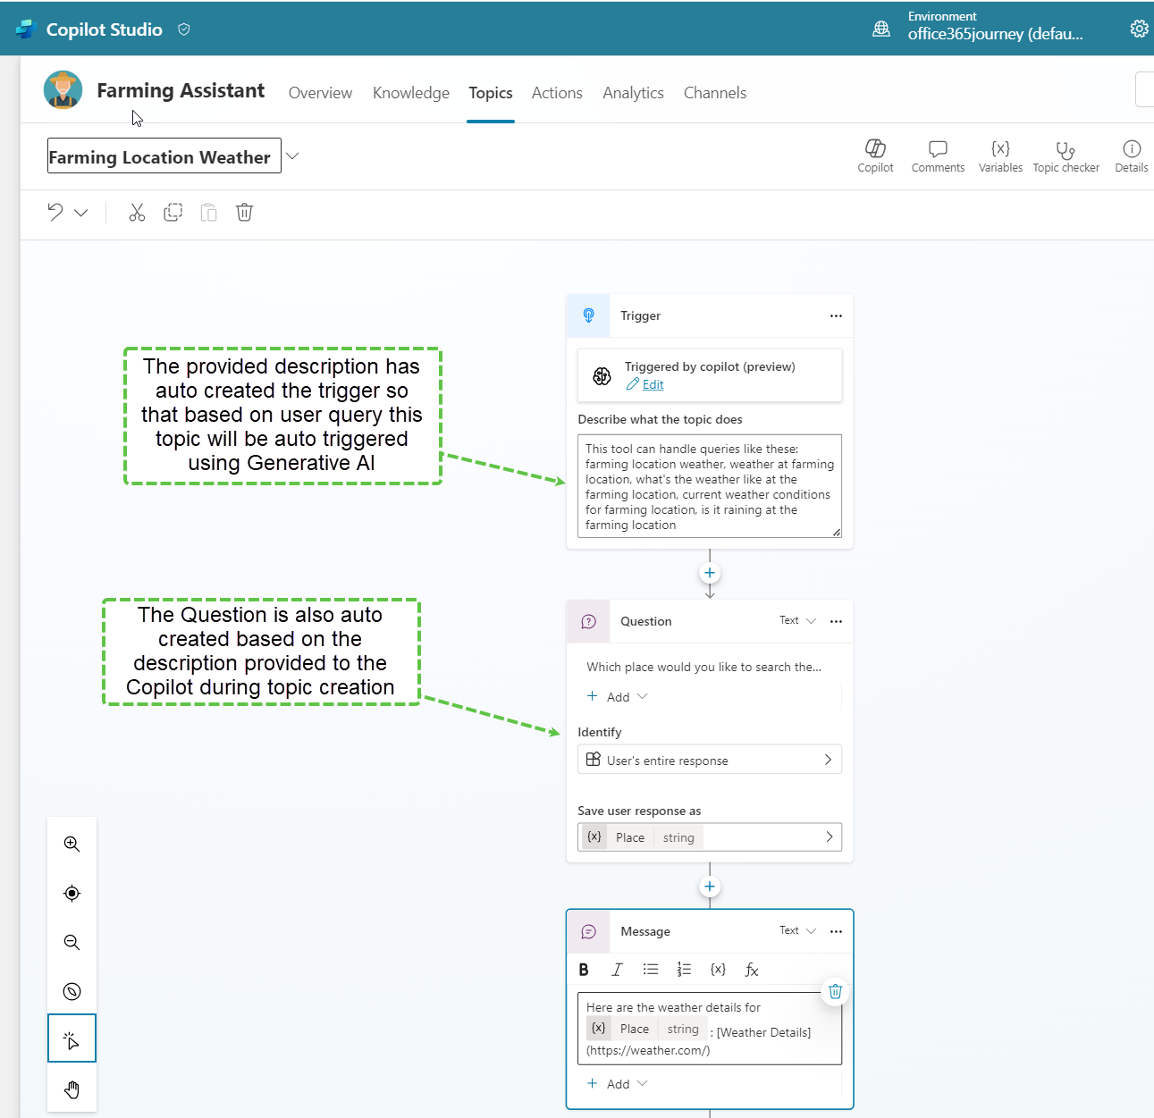1154x1118 pixels.
Task: Select the hand pan tool
Action: 72,1089
